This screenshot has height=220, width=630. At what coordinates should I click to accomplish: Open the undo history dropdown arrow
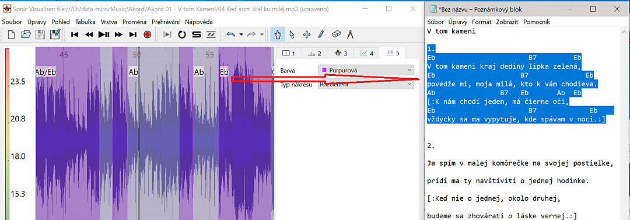tap(241, 34)
